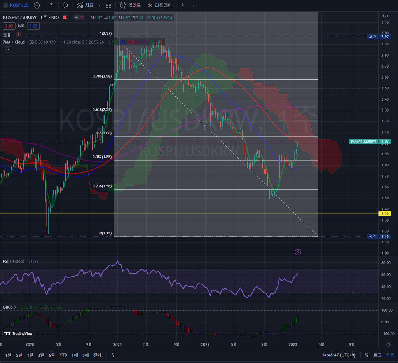This screenshot has height=363, width=398.
Task: Open go-to-date calendar icon
Action: click(115, 355)
